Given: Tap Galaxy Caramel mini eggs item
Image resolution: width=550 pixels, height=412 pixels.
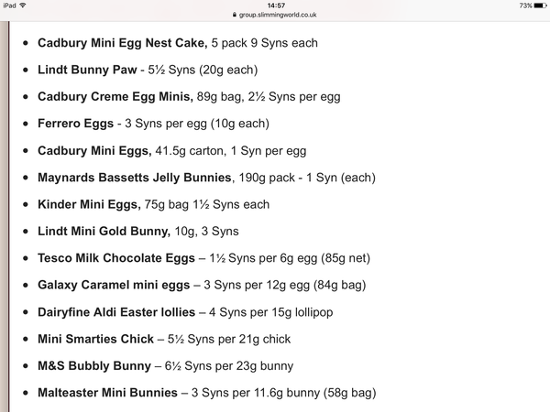Looking at the screenshot, I should point(202,285).
